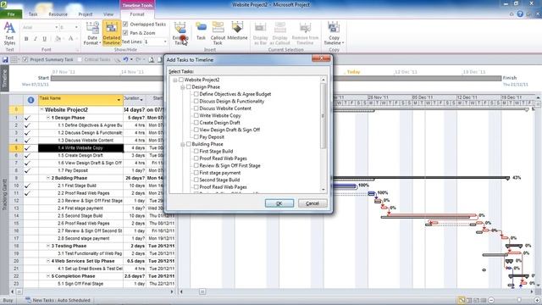
Task: Collapse Building Phase tree node in dialog
Action: [183, 145]
